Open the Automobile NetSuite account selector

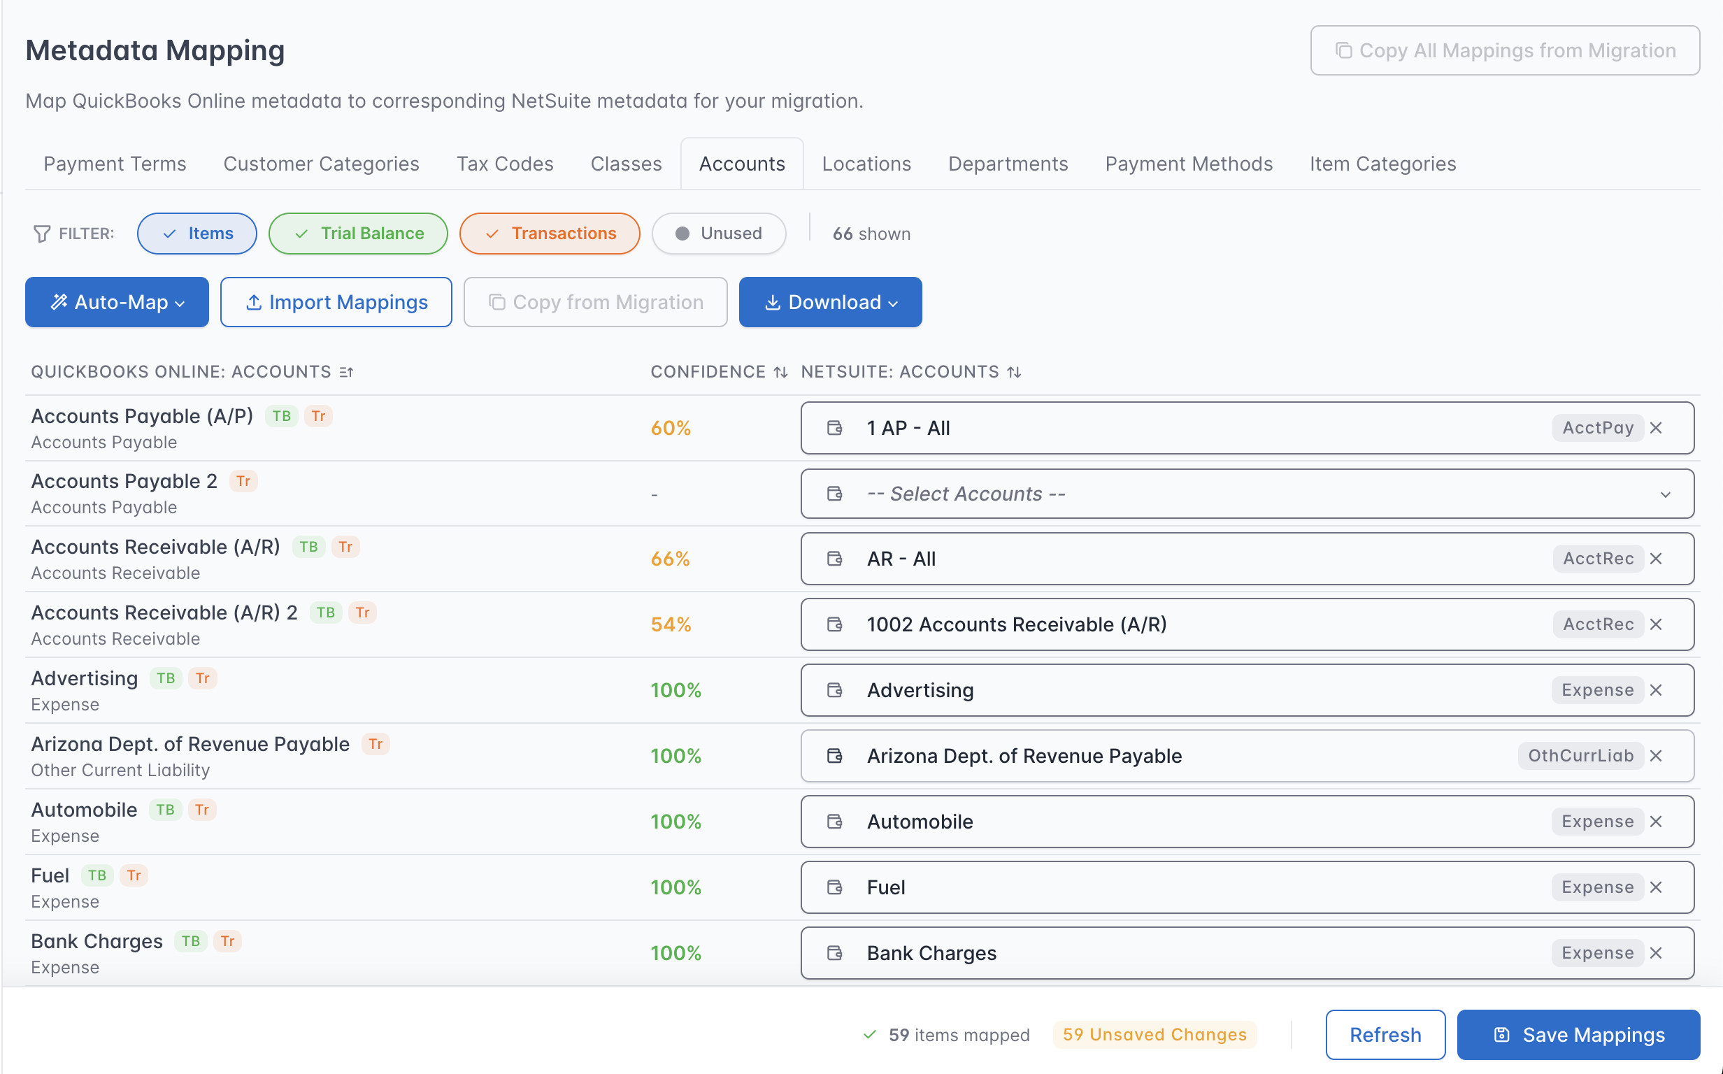[1247, 822]
